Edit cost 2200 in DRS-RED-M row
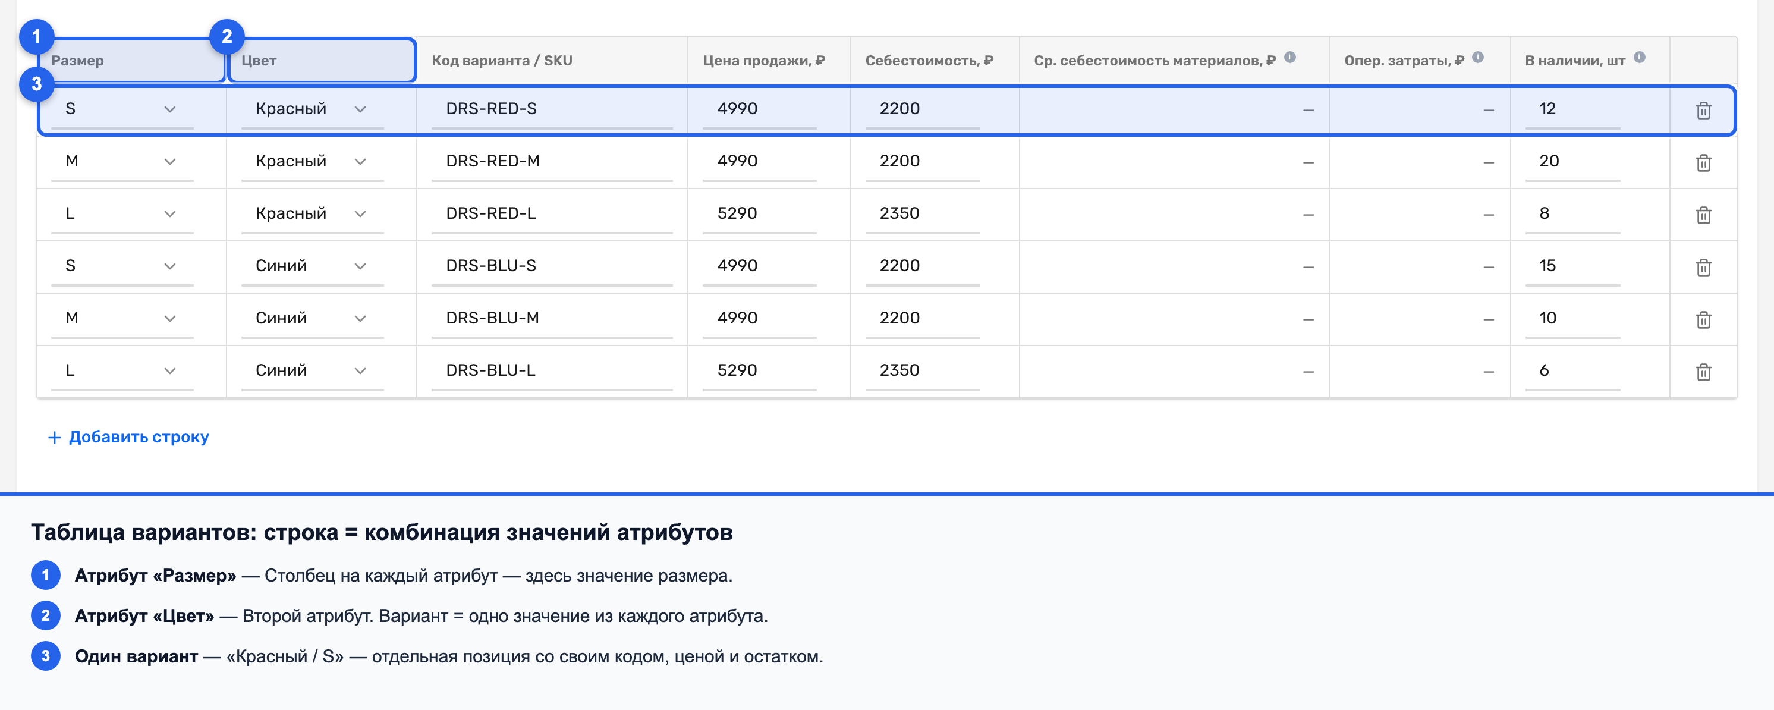The image size is (1774, 710). pos(922,161)
